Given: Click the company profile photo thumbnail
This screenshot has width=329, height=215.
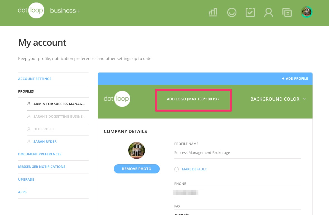Looking at the screenshot, I should click(137, 150).
